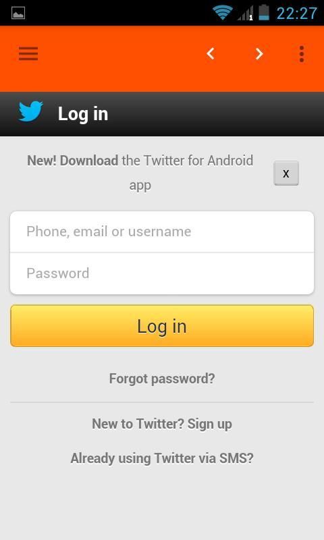Tap the 22:27 clock in the status bar
324x540 pixels.
tap(296, 13)
